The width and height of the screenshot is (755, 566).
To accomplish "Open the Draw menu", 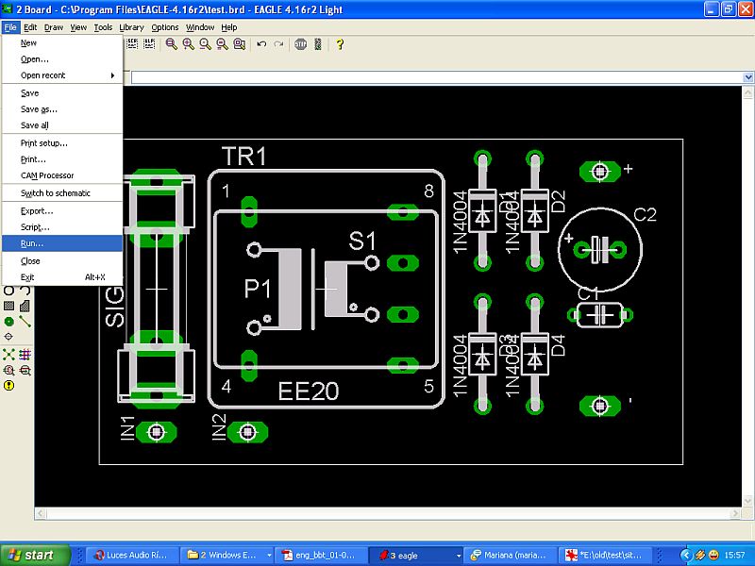I will pyautogui.click(x=54, y=27).
